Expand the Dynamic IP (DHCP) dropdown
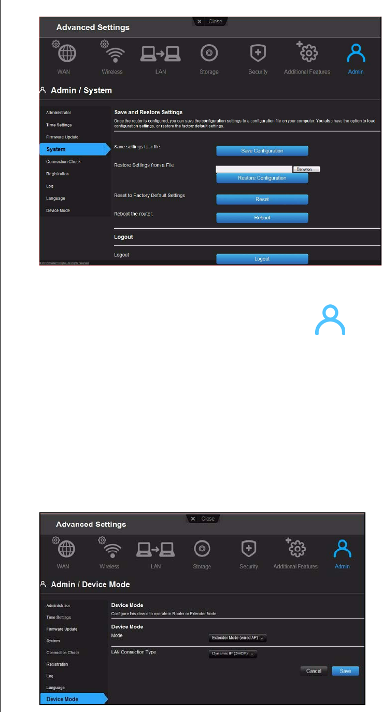The width and height of the screenshot is (382, 712). click(x=233, y=654)
